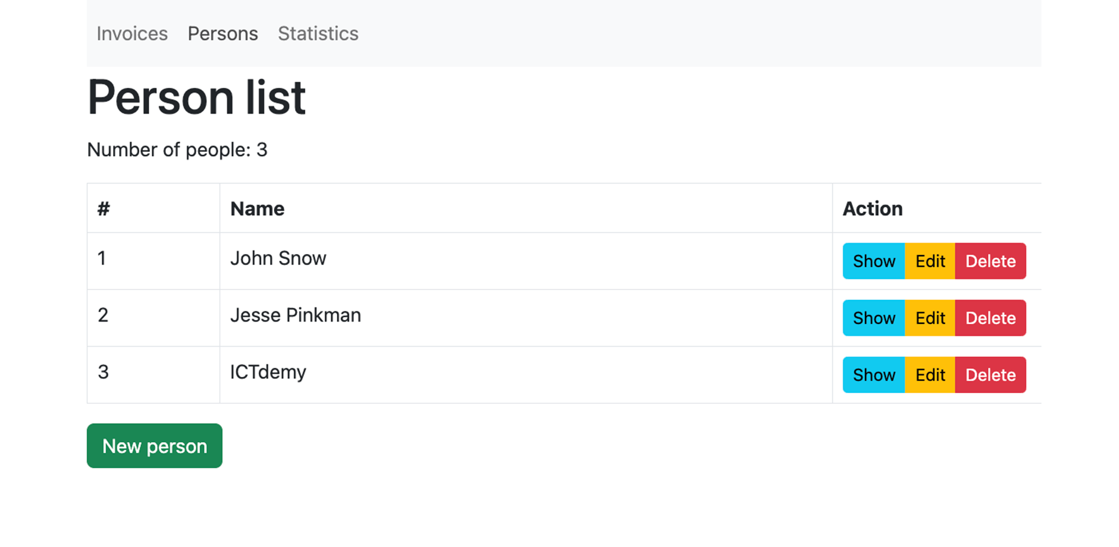Click Edit in the ICTdemy row

click(930, 375)
